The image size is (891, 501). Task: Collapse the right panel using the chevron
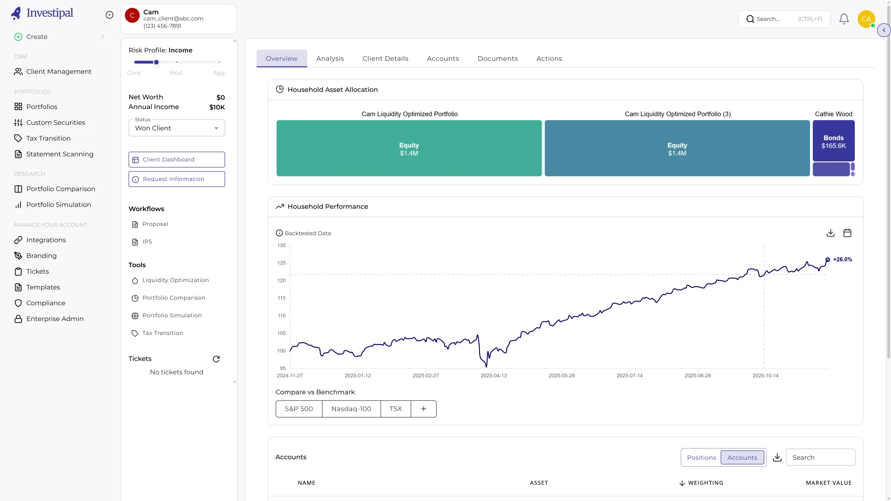pos(884,30)
